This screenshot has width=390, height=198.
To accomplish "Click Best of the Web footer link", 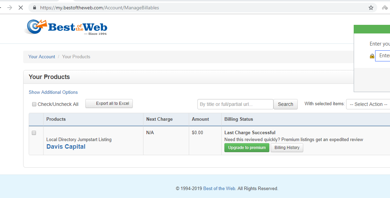I will (x=220, y=189).
